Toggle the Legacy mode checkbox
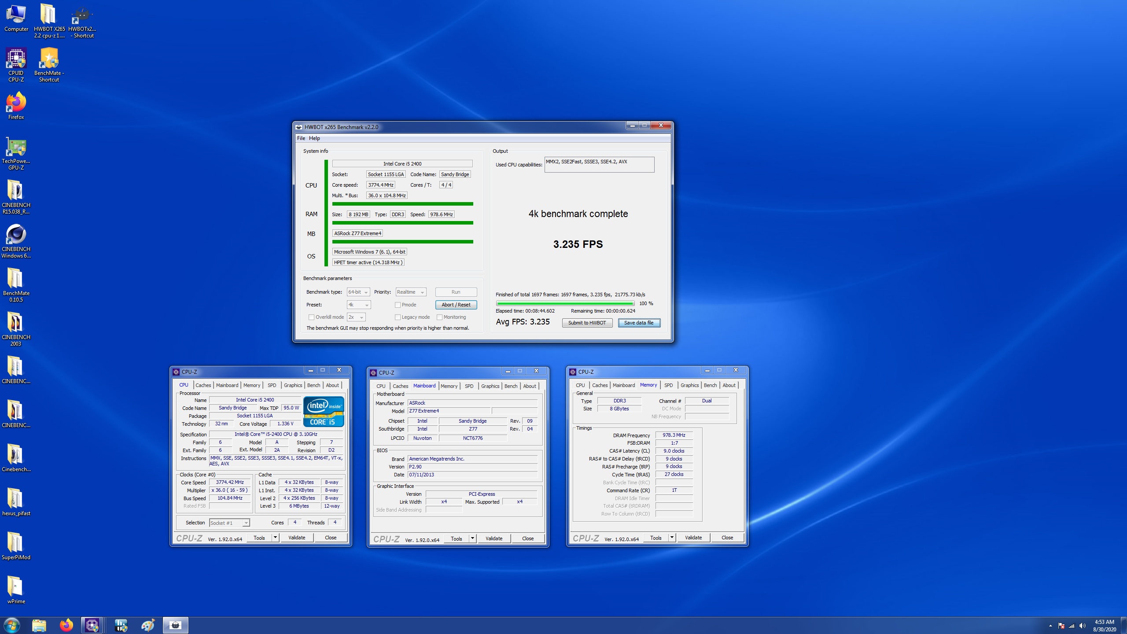 point(398,317)
